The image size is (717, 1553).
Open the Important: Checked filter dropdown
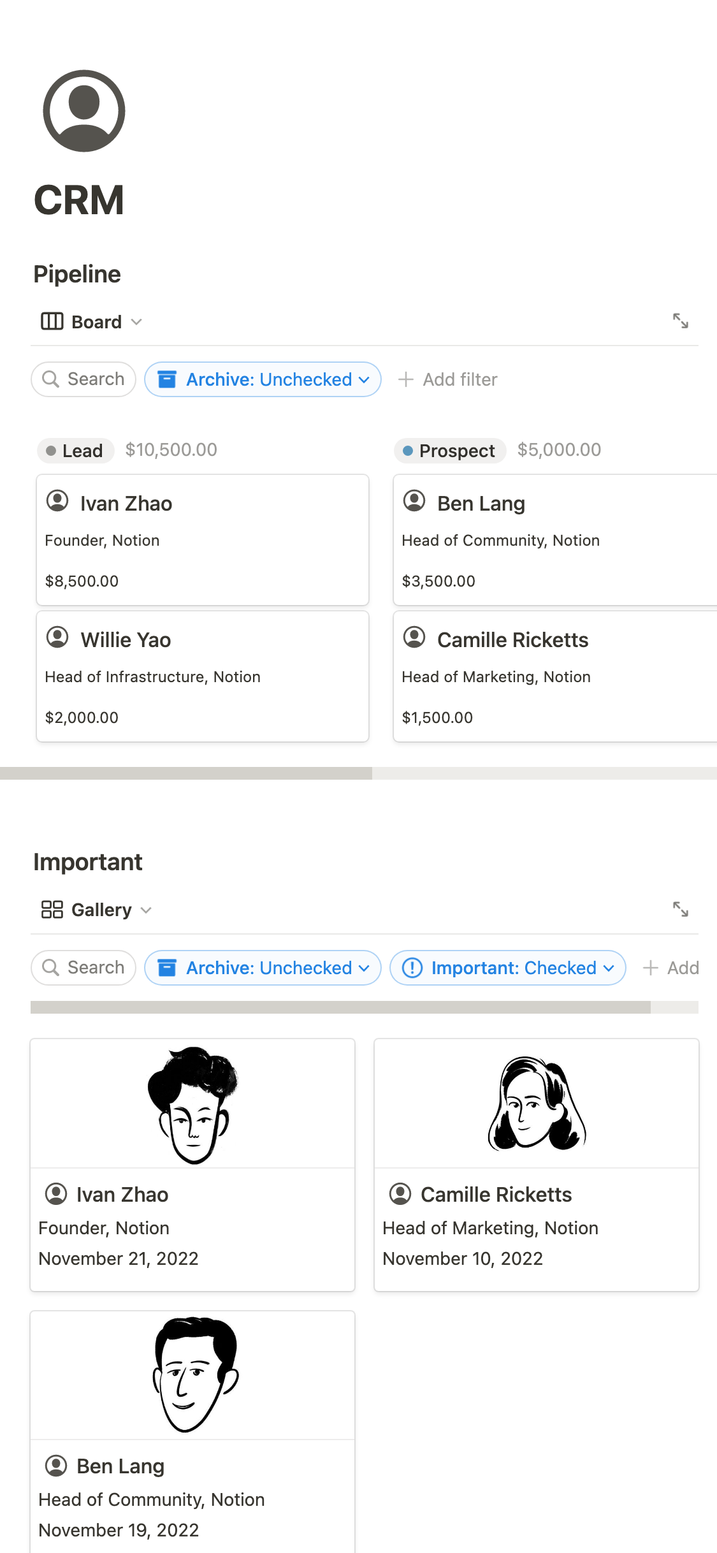(507, 968)
